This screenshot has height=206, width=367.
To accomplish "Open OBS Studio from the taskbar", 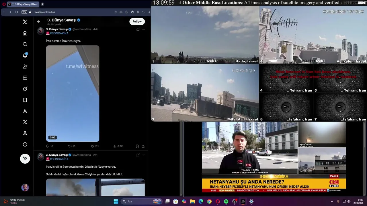I will tap(235, 201).
